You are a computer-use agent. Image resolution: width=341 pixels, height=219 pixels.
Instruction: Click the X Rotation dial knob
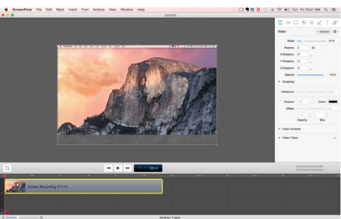pos(311,54)
